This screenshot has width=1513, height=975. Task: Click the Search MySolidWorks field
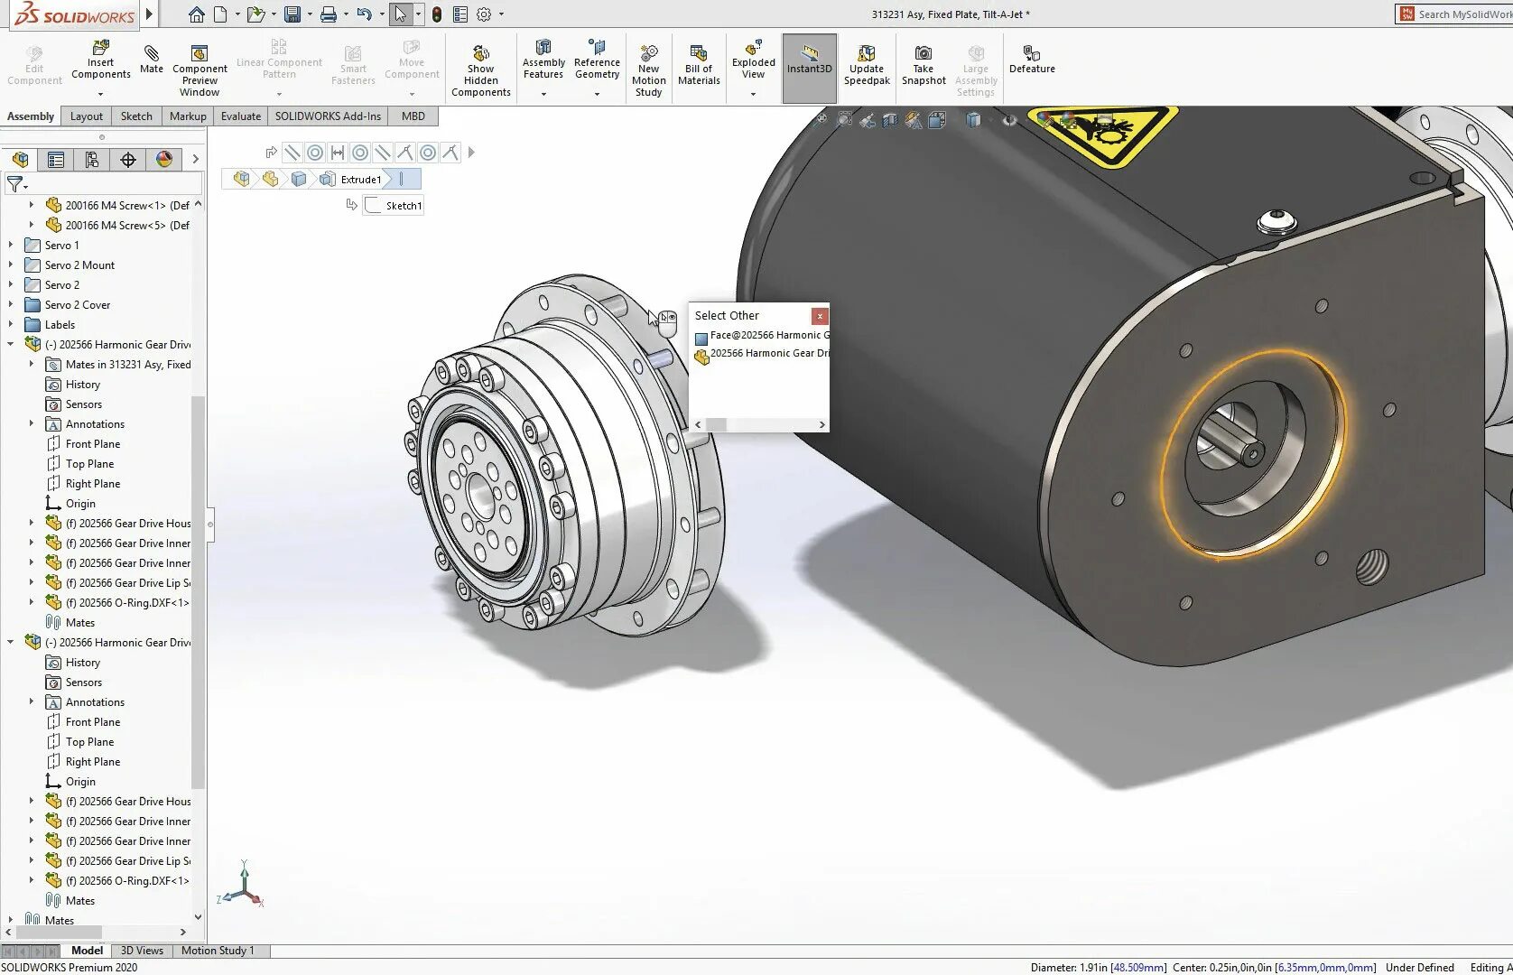[1463, 14]
